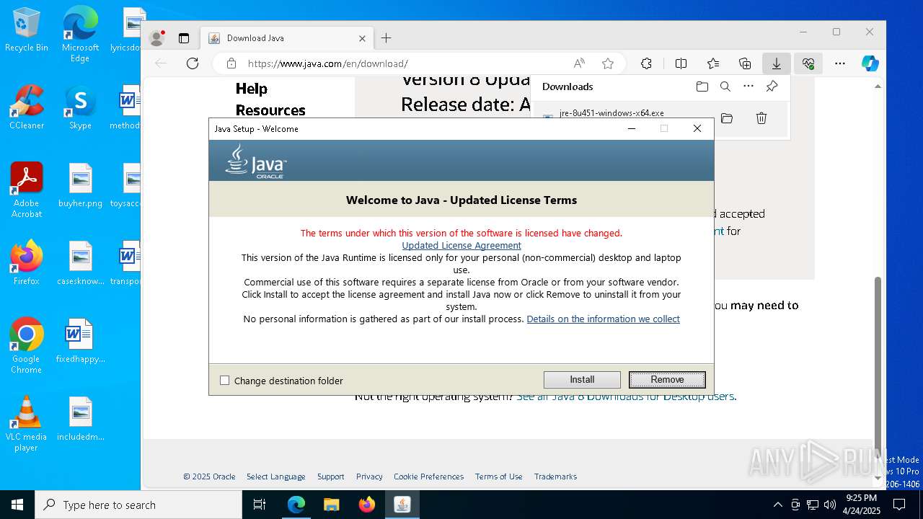
Task: Open Adobe Acrobat desktop shortcut
Action: pyautogui.click(x=27, y=190)
